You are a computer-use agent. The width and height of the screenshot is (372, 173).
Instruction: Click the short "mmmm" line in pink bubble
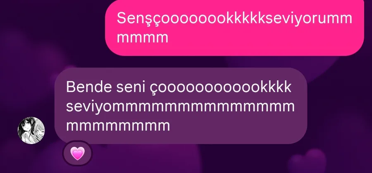(x=142, y=38)
